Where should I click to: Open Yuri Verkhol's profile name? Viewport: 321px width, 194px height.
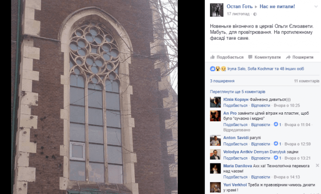tap(235, 185)
